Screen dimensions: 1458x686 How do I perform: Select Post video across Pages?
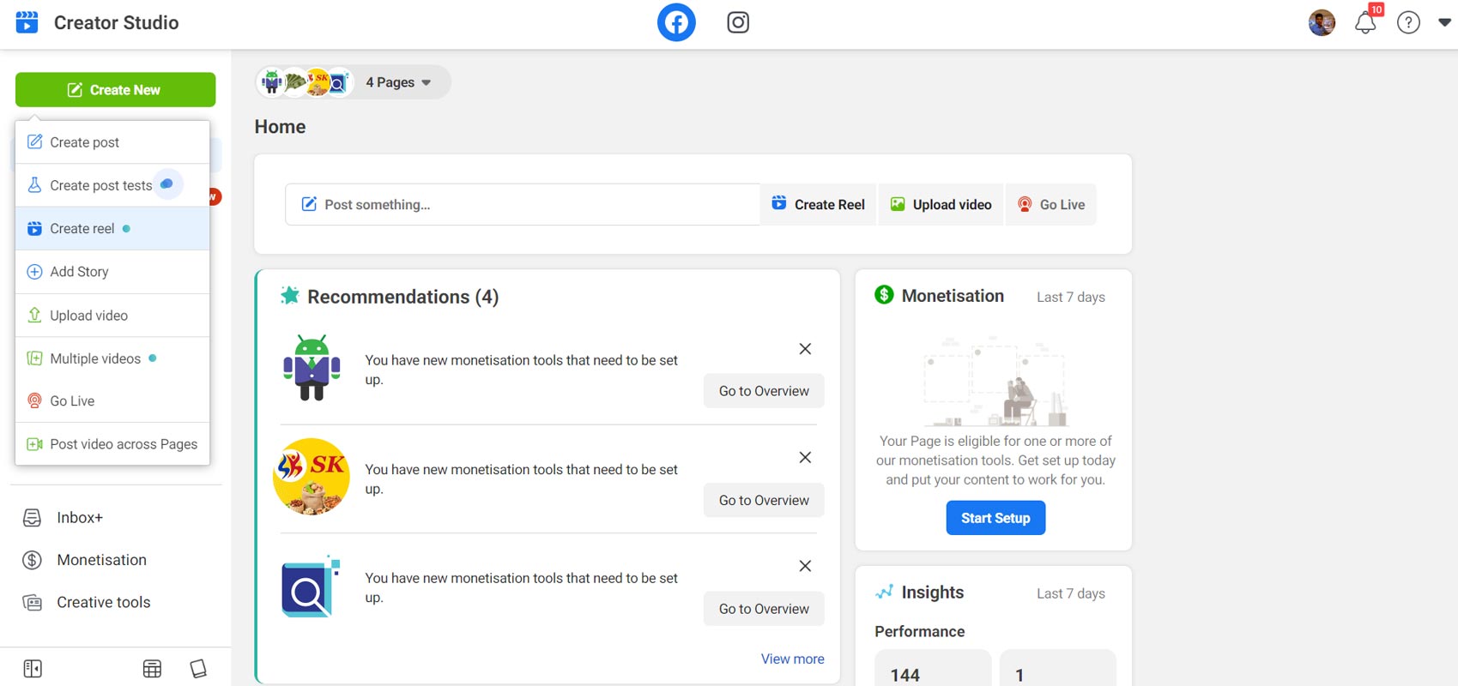click(x=112, y=444)
